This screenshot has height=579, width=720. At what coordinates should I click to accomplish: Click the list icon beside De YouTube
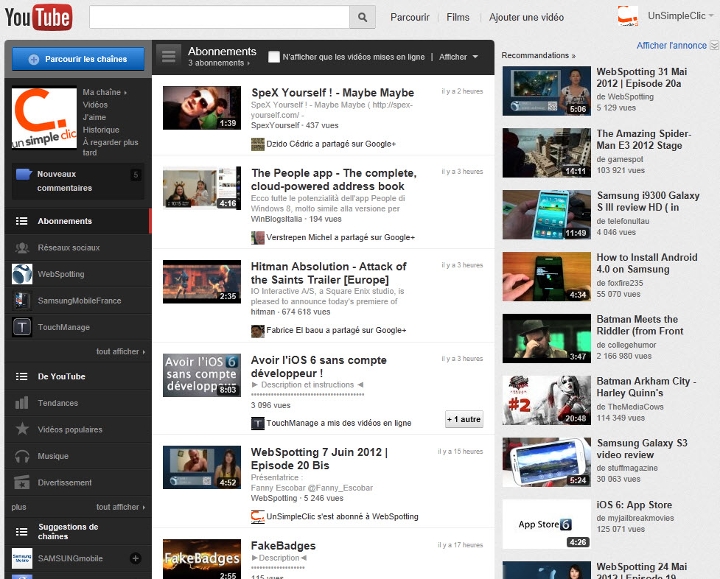(21, 376)
